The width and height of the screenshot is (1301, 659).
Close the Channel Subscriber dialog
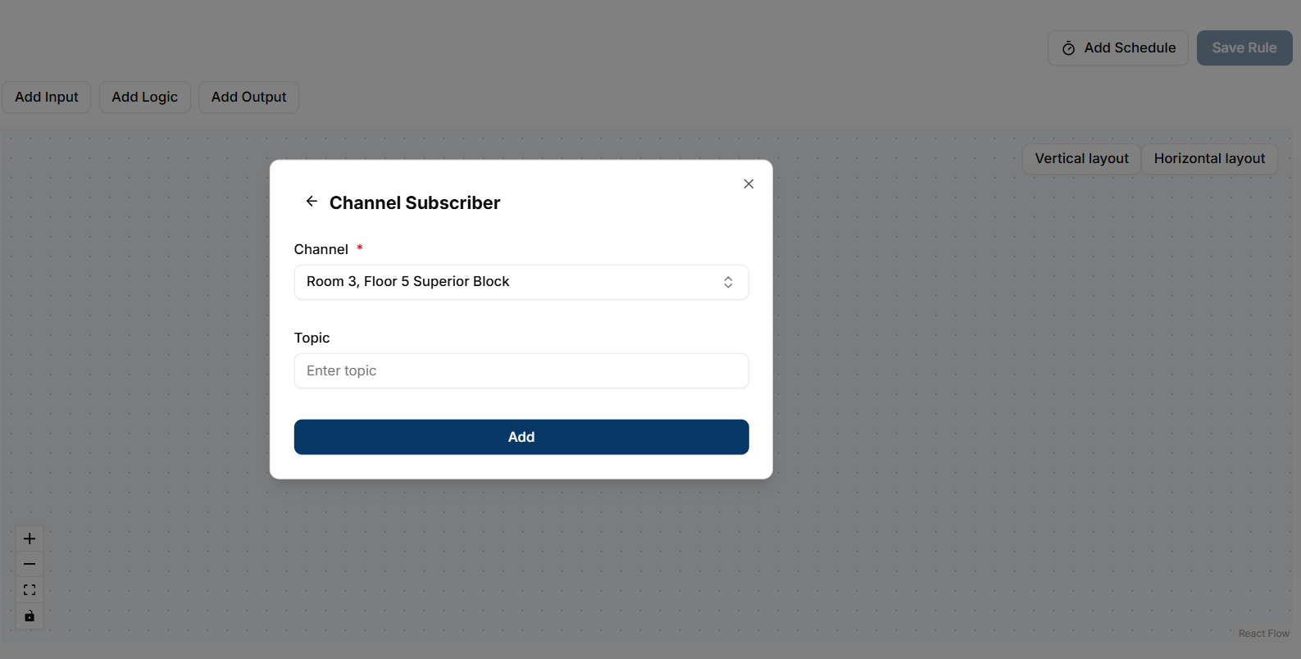(748, 184)
